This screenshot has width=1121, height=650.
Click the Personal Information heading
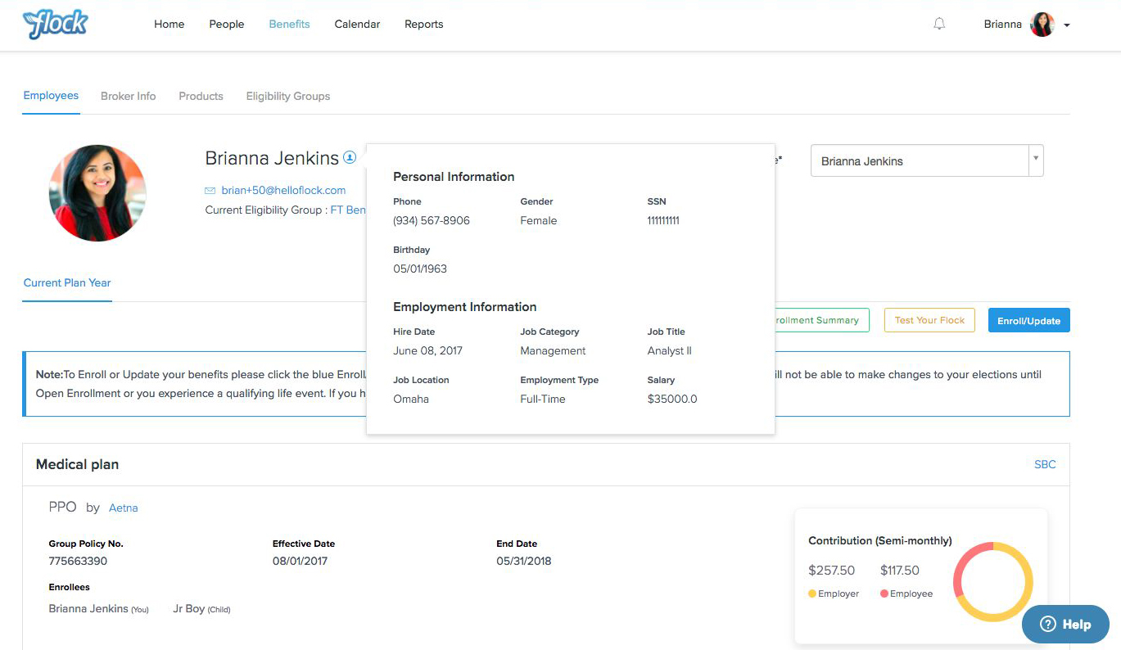[454, 177]
